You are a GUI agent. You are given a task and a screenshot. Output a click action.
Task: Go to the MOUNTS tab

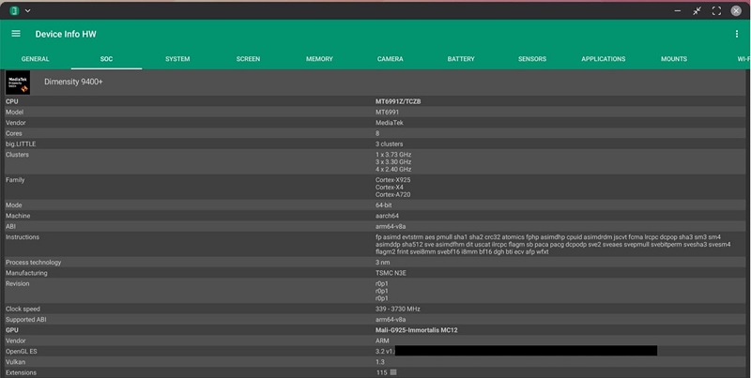pyautogui.click(x=674, y=59)
